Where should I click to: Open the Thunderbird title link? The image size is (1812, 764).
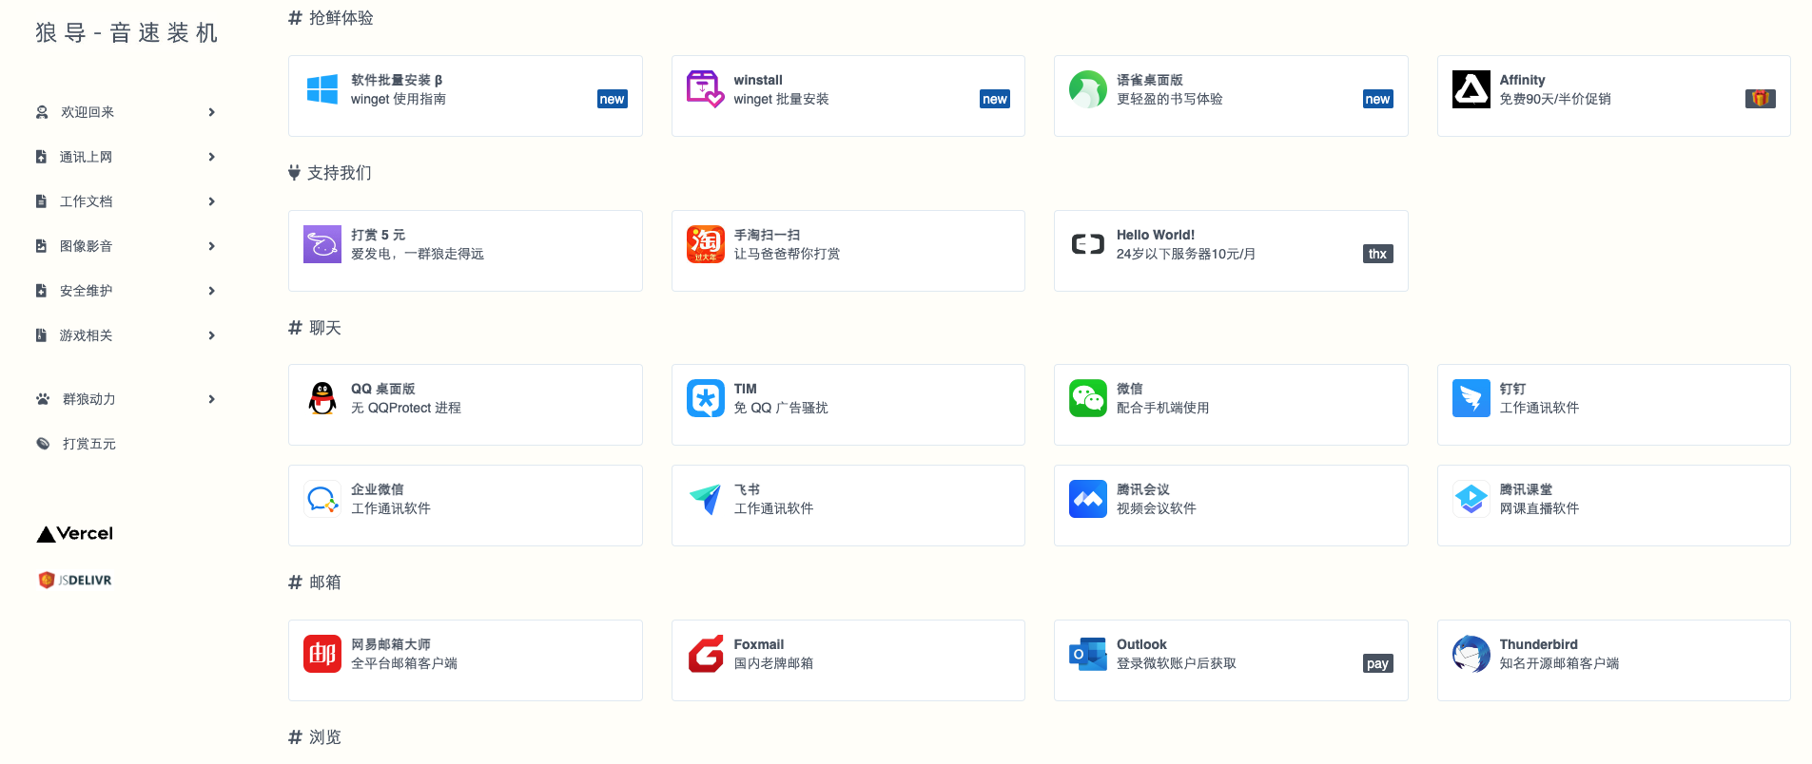click(1538, 644)
